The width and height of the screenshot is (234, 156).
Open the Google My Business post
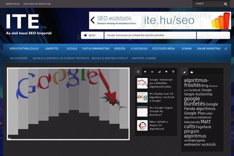pyautogui.click(x=161, y=111)
